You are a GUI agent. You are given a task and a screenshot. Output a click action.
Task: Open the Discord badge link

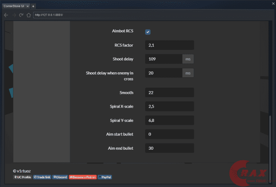coord(60,177)
